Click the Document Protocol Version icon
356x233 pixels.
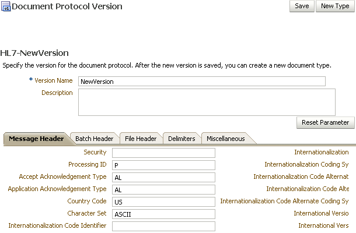point(6,6)
